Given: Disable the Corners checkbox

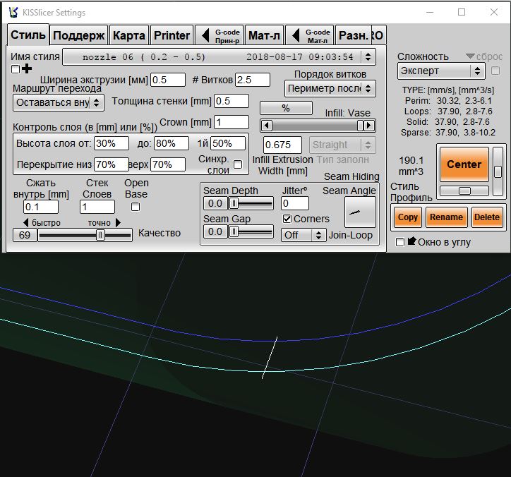Looking at the screenshot, I should point(287,219).
